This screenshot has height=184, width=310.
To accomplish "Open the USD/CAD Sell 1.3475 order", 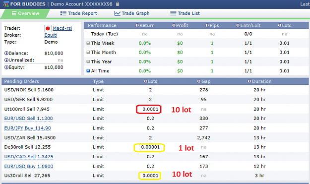I will [29, 157].
